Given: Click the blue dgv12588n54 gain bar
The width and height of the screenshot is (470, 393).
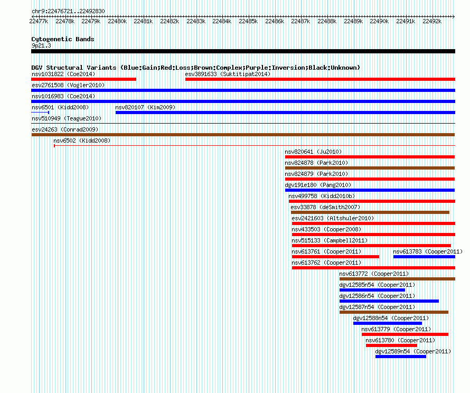Looking at the screenshot, I should (388, 323).
